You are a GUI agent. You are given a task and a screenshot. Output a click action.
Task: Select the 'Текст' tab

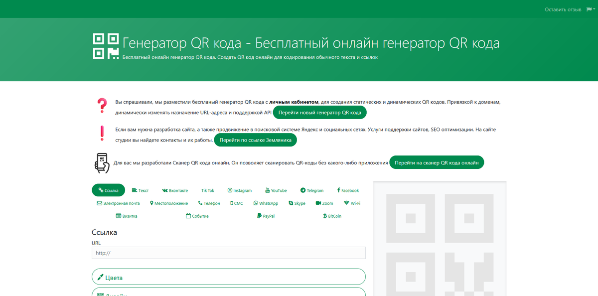pos(140,190)
